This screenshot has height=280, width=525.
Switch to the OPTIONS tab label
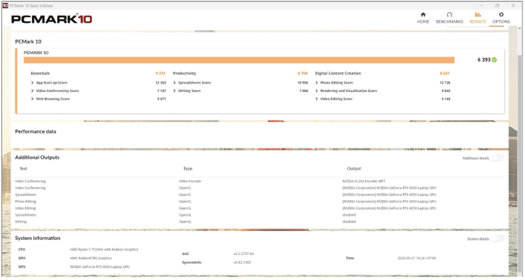(501, 22)
